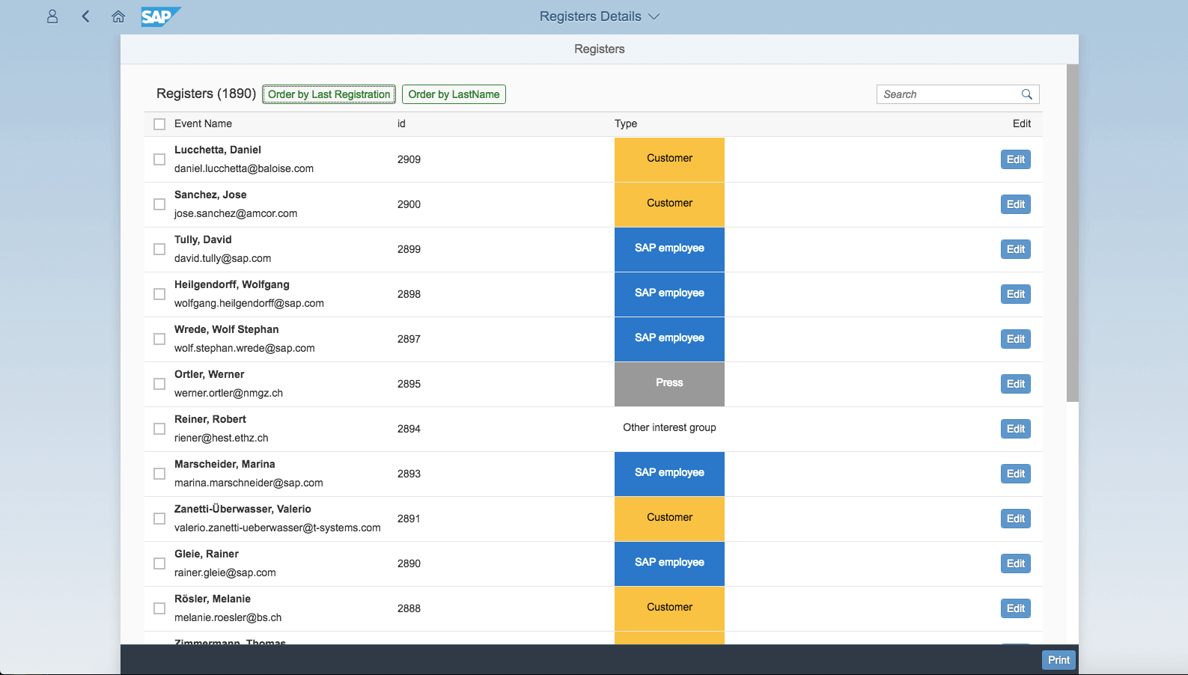Click email riener@hest.ethz.ch

click(x=221, y=438)
